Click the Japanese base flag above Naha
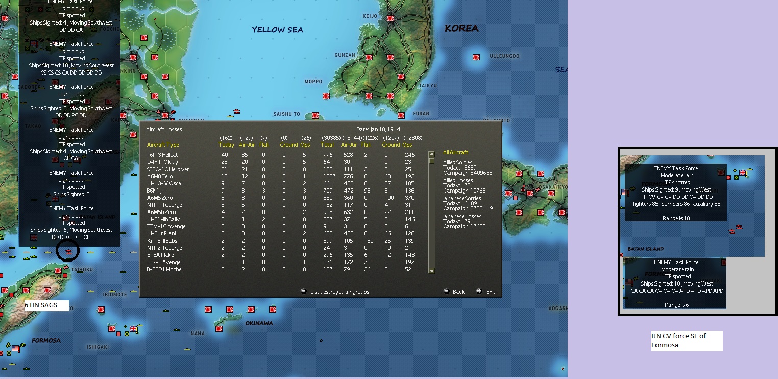This screenshot has width=778, height=379. pos(208,310)
